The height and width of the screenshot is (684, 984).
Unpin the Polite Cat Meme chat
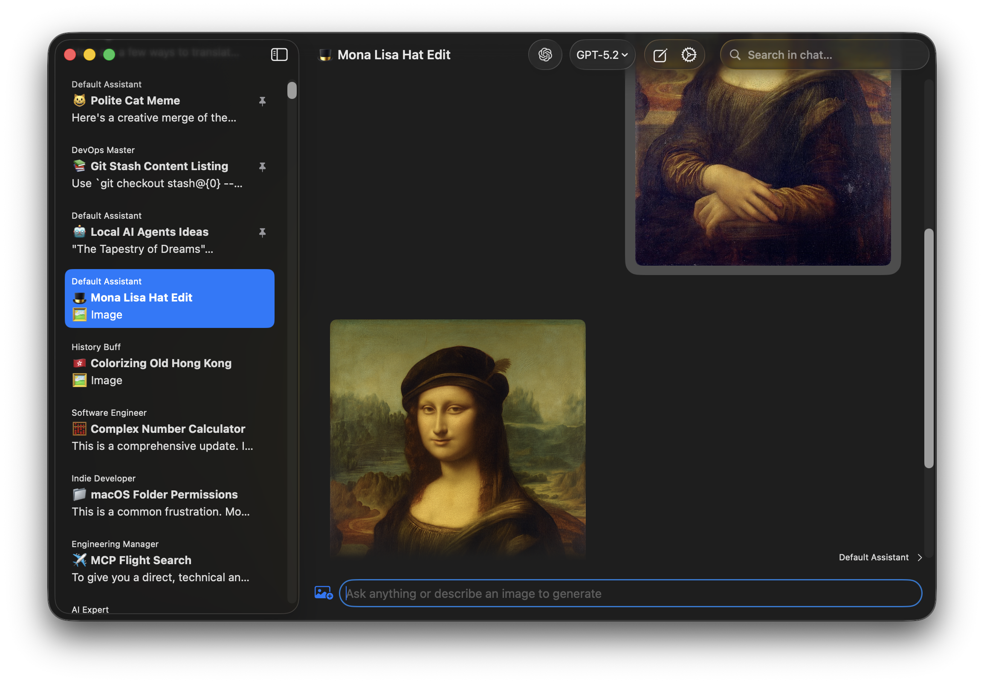click(262, 101)
